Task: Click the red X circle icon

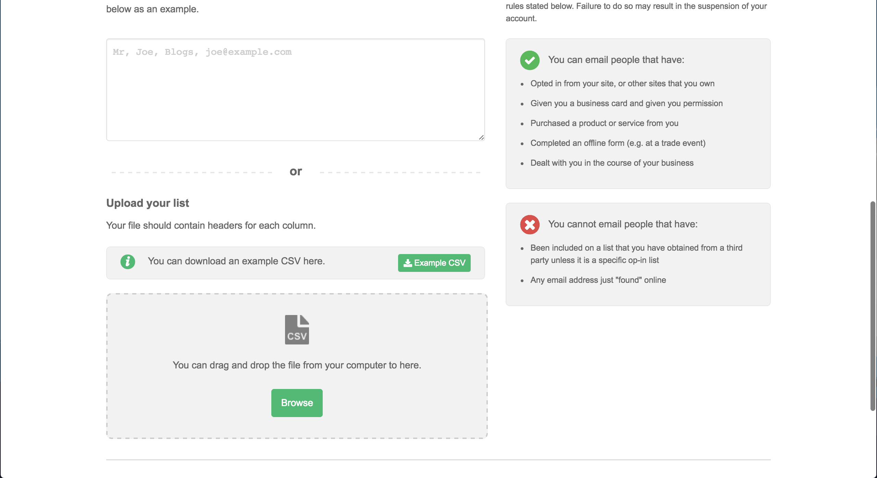Action: click(x=530, y=225)
